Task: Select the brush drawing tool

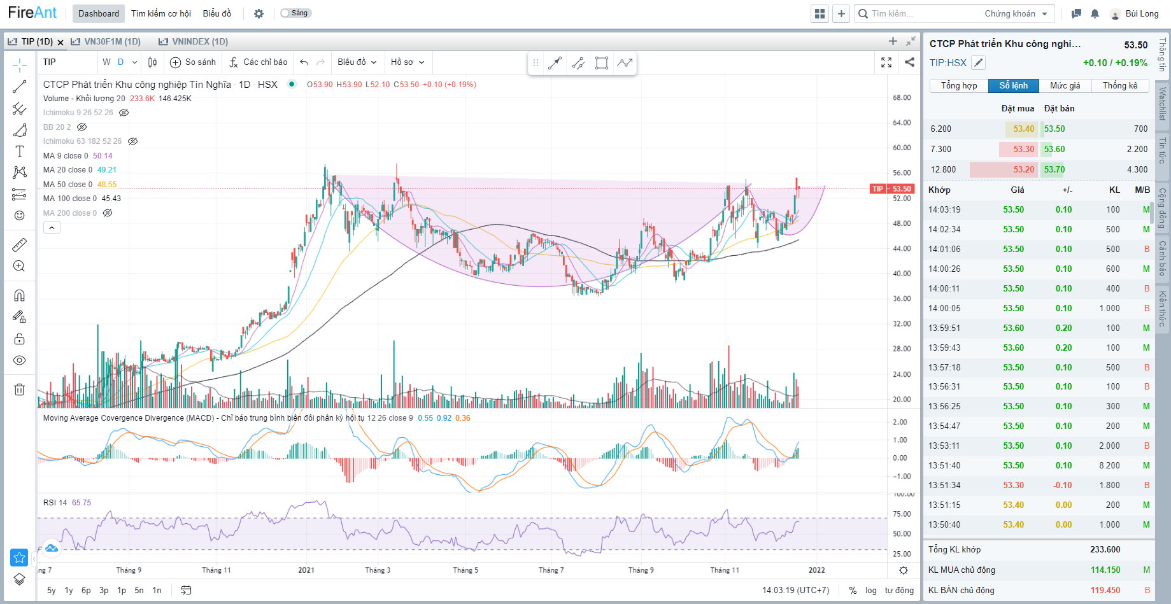Action: coord(19,130)
